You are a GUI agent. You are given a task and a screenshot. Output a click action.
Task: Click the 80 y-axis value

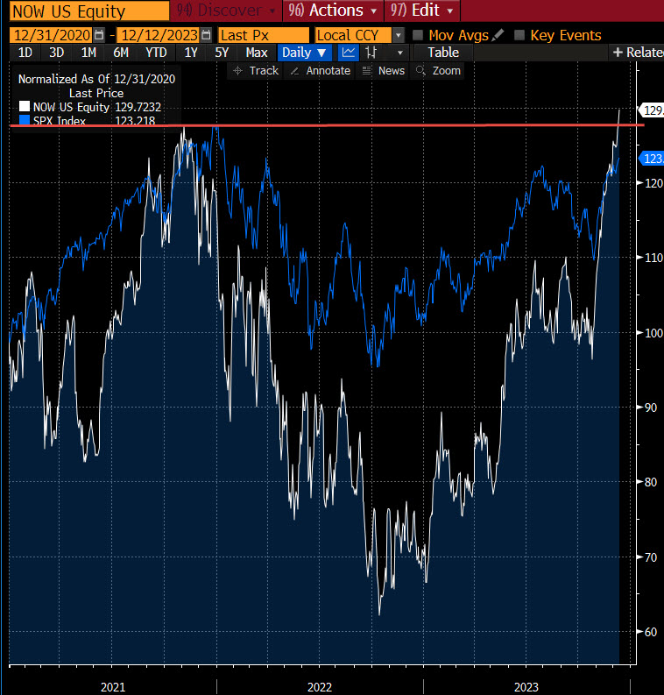(651, 482)
